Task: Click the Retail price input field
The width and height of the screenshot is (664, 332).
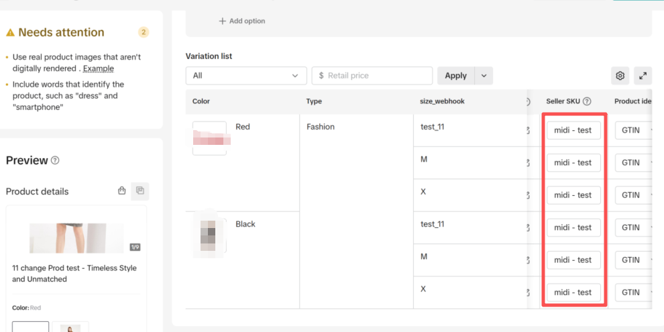Action: tap(372, 75)
